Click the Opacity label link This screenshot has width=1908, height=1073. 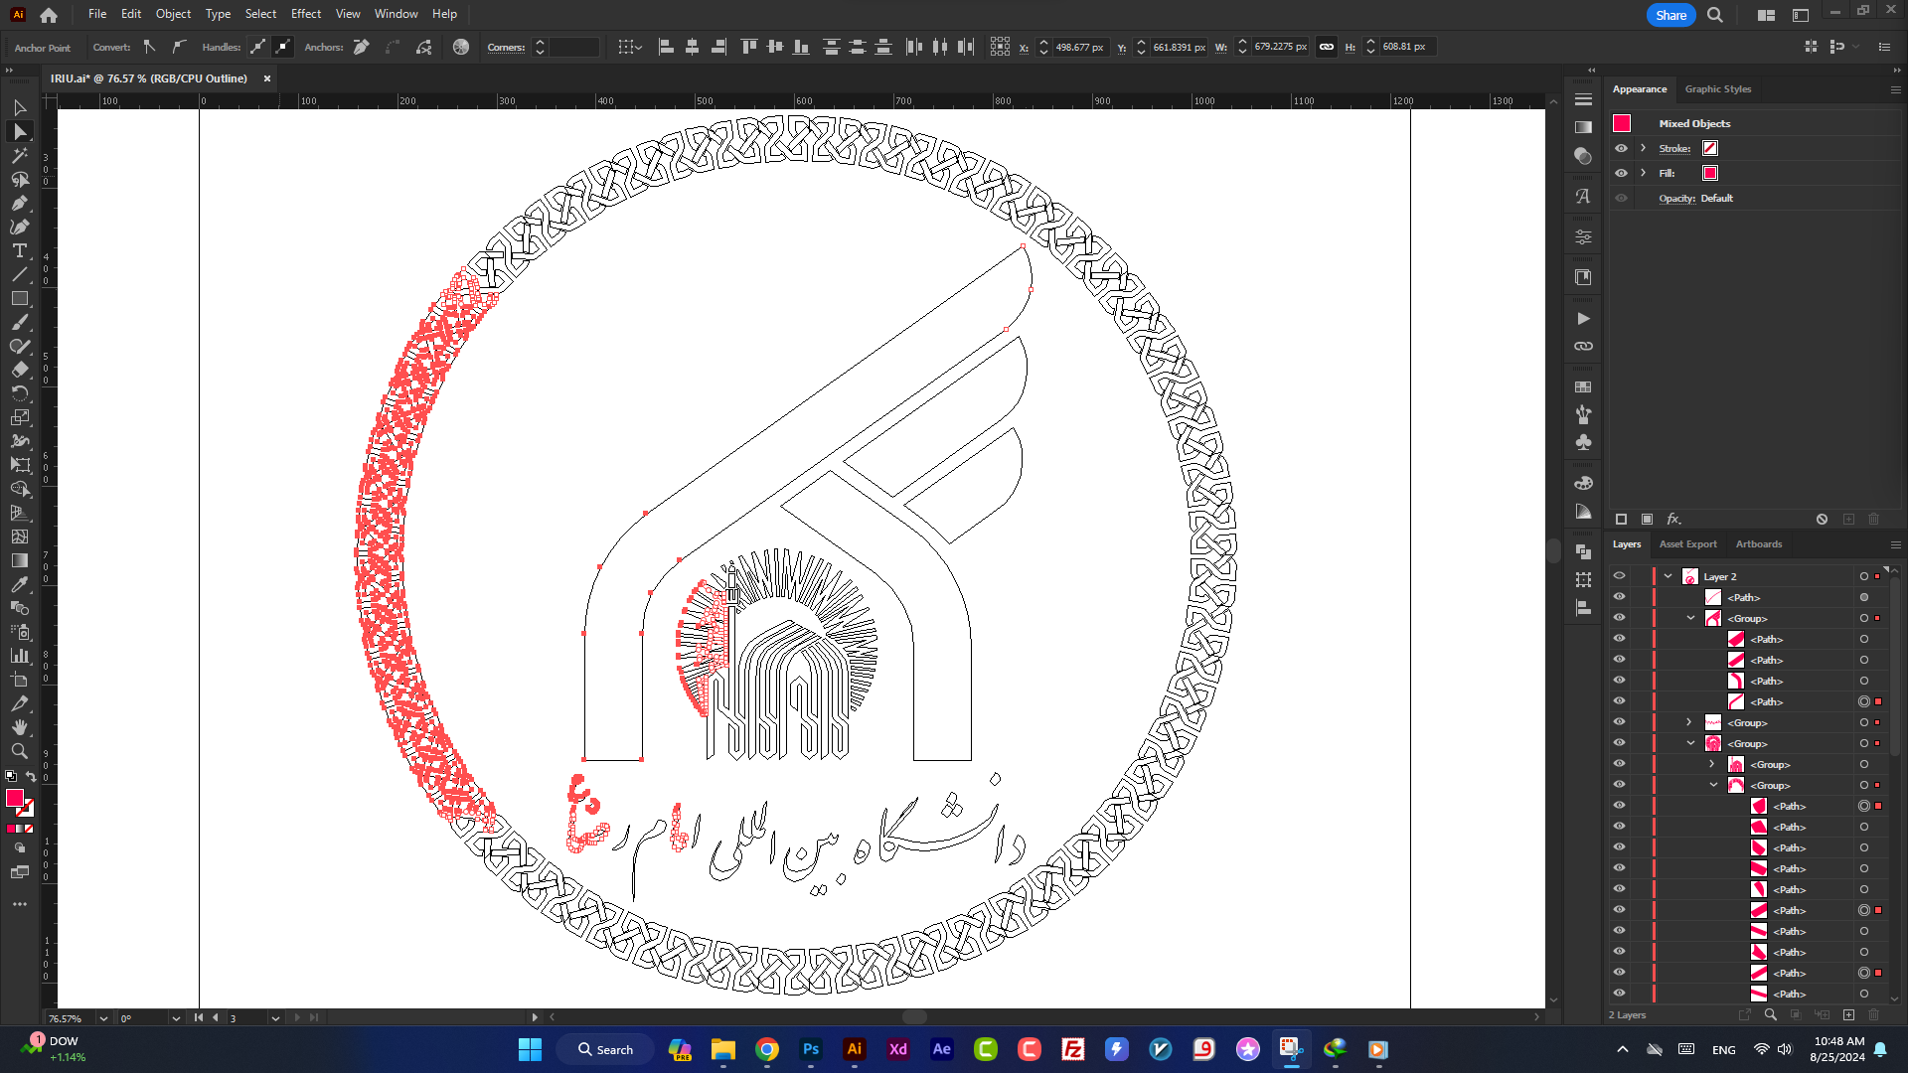pos(1676,199)
